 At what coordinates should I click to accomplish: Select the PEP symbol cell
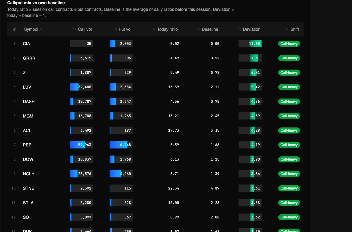(x=27, y=145)
